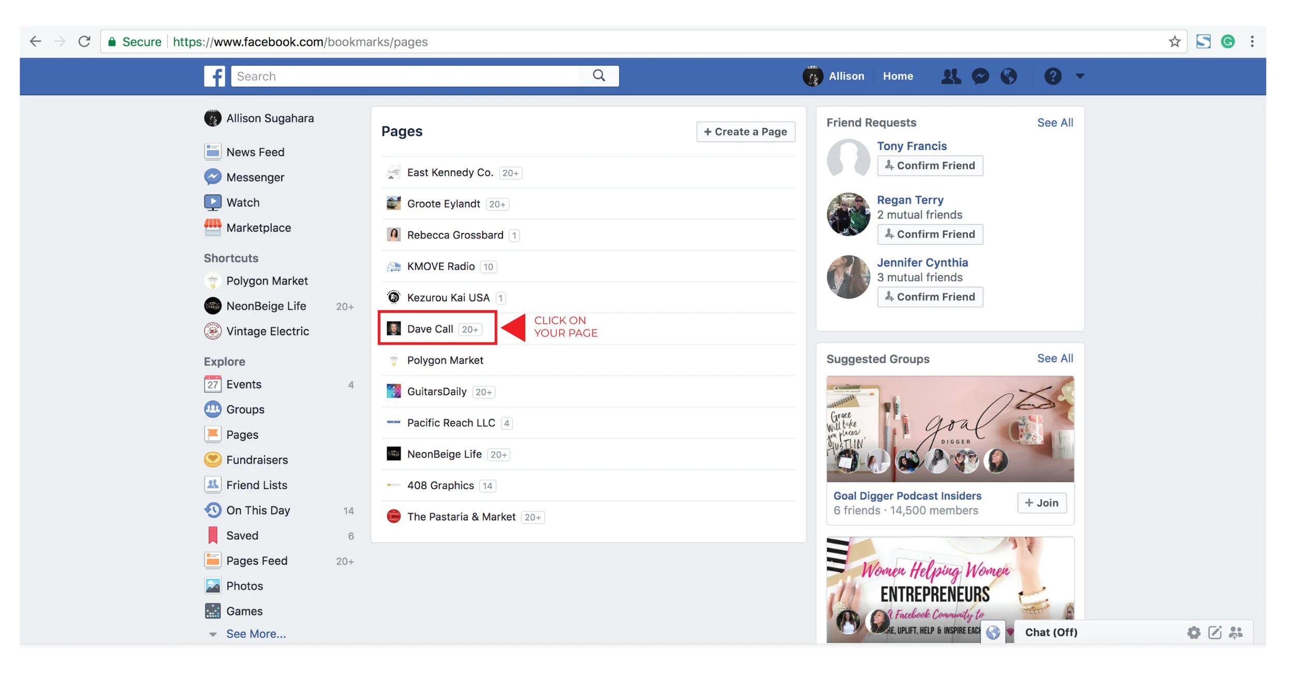This screenshot has width=1294, height=676.
Task: Open the Pacific Reach LLC page
Action: pos(451,423)
